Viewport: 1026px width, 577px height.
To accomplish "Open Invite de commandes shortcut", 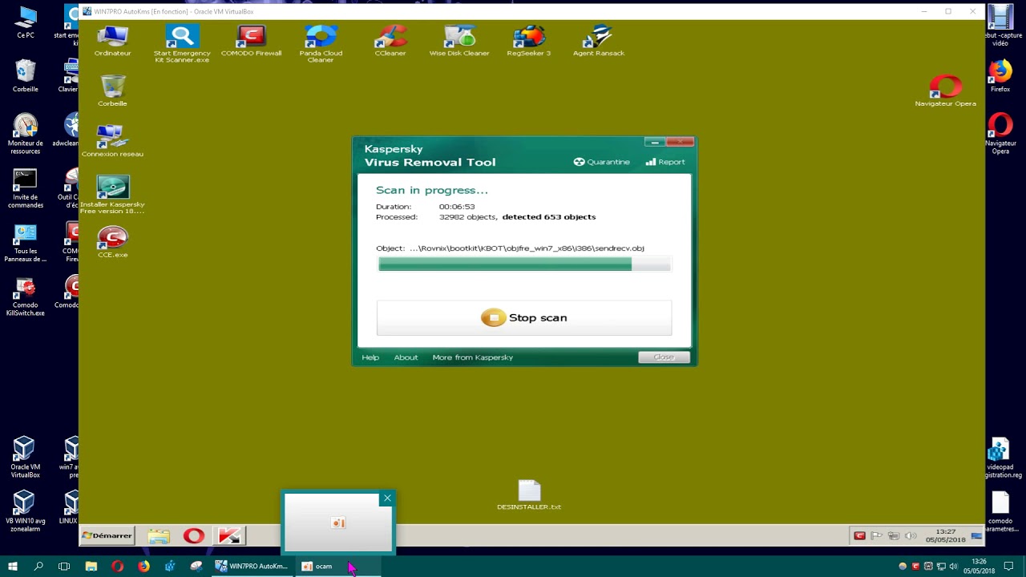I will (25, 189).
